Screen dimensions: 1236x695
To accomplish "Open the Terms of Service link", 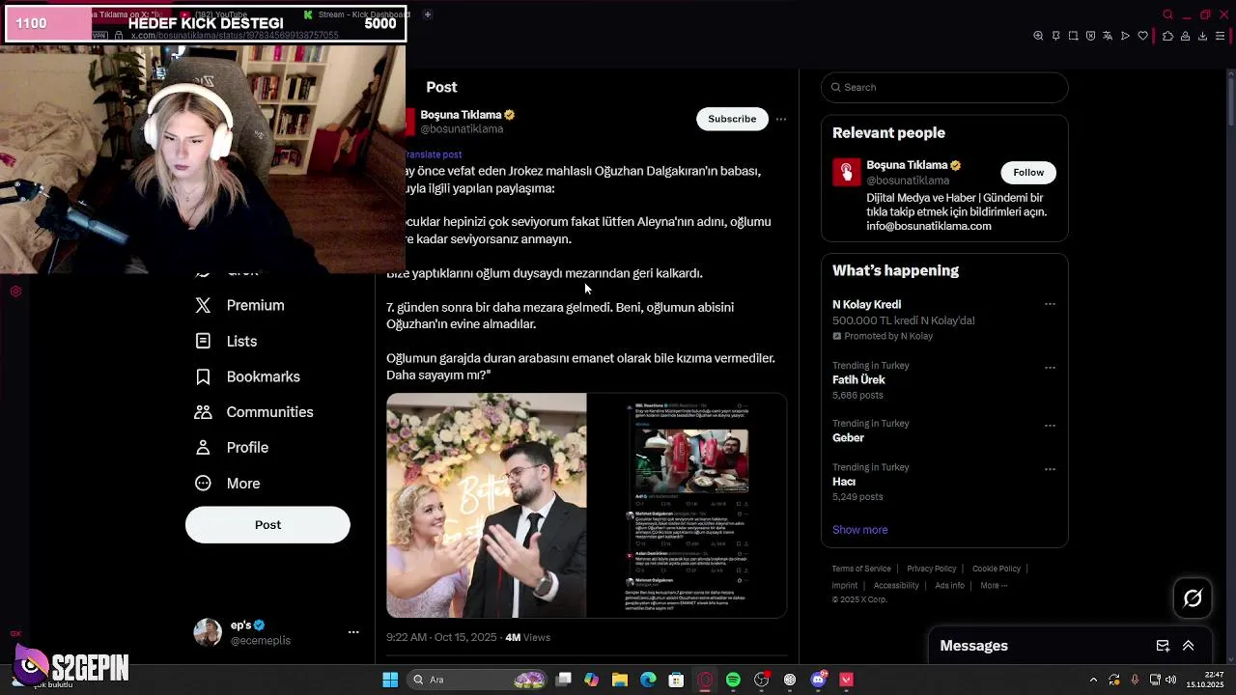I will [x=861, y=569].
